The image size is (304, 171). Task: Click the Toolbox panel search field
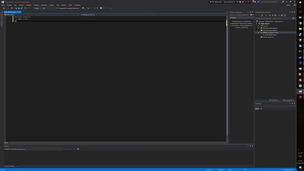239,15
